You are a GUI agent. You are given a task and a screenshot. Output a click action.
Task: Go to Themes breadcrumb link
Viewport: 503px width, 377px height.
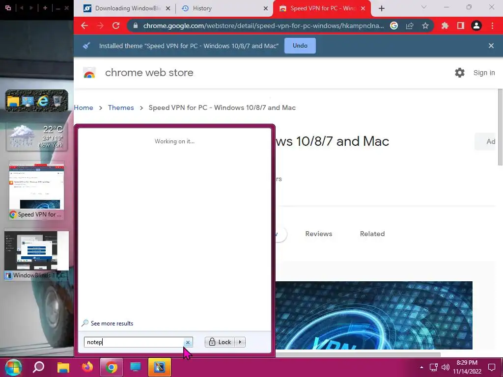tap(121, 108)
